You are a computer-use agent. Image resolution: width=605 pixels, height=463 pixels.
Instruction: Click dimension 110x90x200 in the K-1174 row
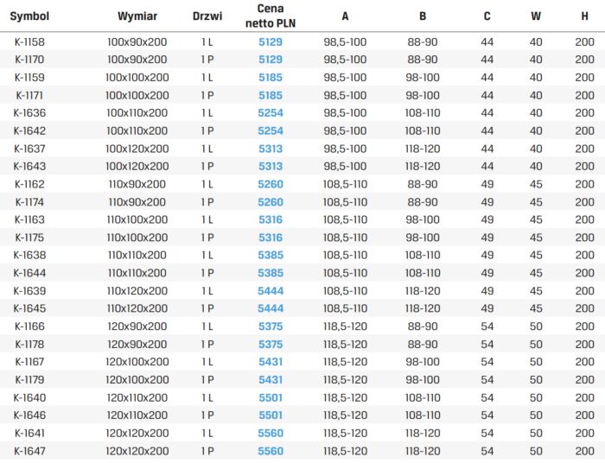tap(137, 202)
